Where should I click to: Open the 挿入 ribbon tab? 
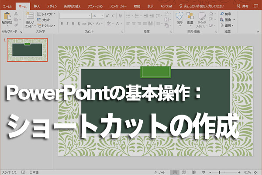coord(37,7)
